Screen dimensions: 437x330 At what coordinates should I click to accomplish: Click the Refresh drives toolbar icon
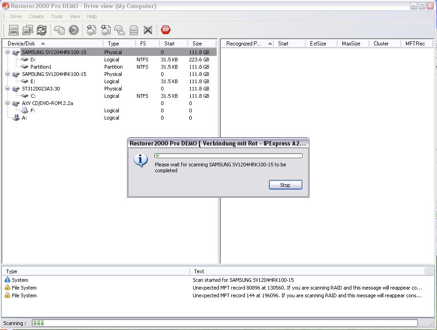click(42, 30)
